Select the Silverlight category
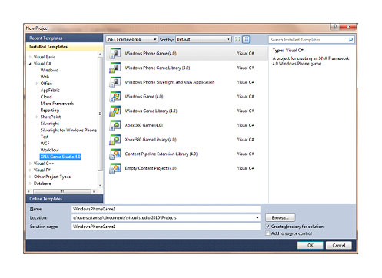The height and width of the screenshot is (278, 382). [50, 124]
